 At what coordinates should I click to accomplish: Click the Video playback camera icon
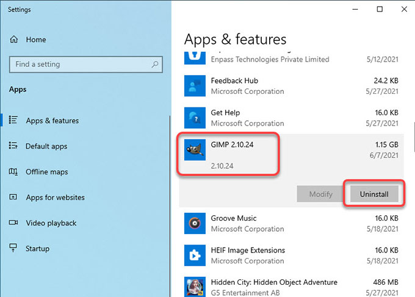13,223
